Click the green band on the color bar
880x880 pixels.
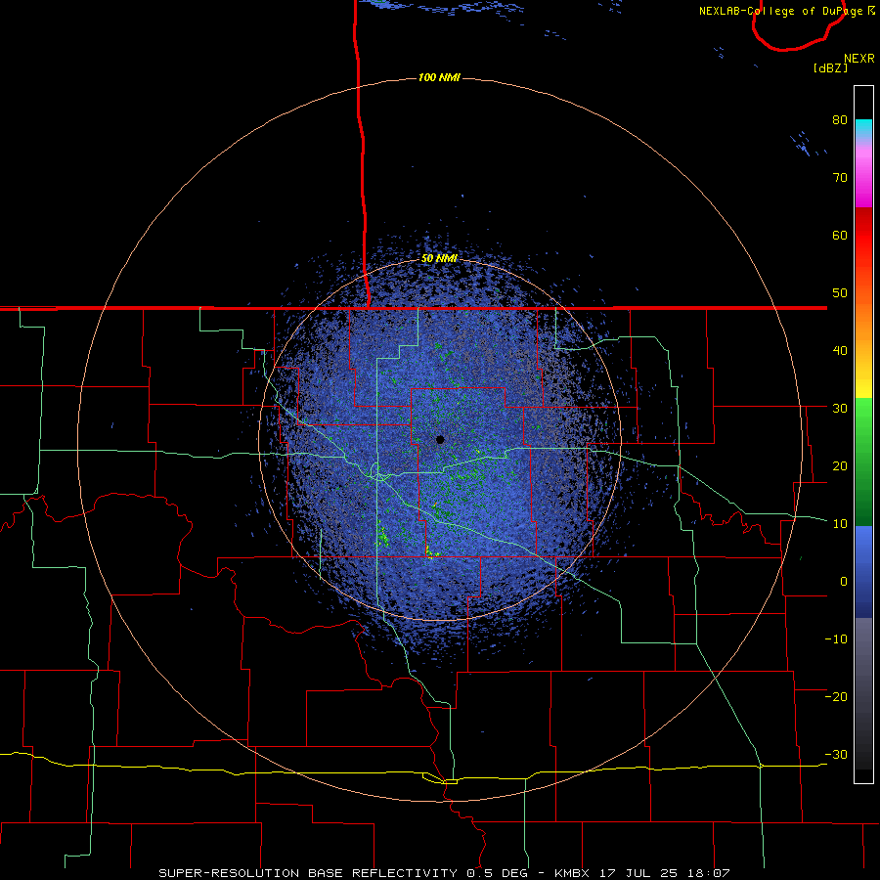click(x=863, y=462)
